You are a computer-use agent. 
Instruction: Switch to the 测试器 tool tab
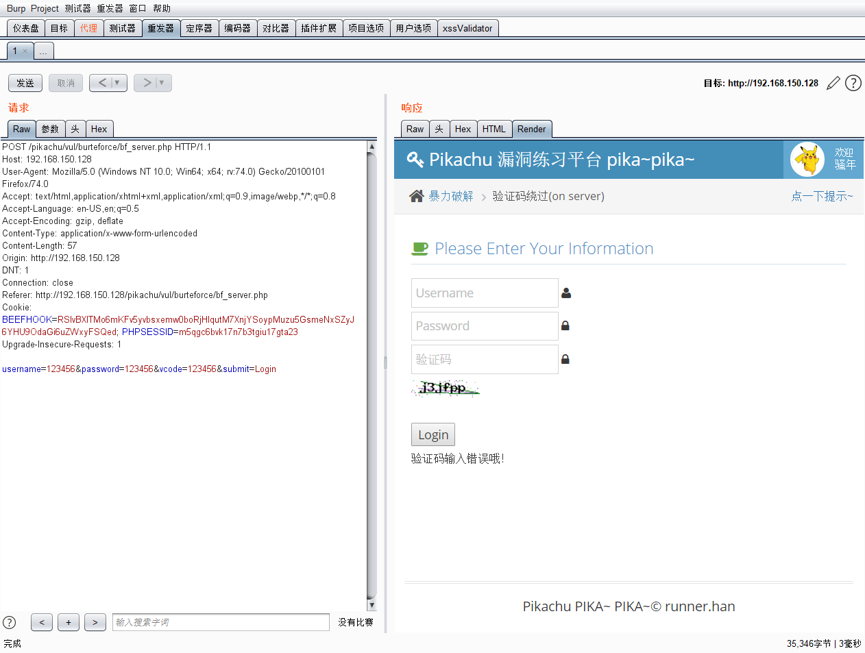coord(122,28)
